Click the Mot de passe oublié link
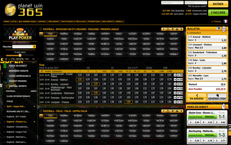This screenshot has height=145, width=231. click(197, 6)
